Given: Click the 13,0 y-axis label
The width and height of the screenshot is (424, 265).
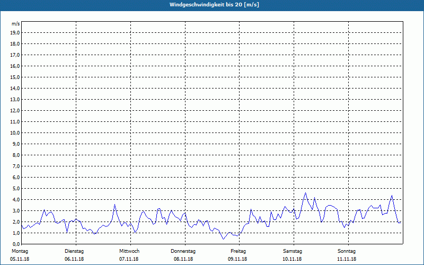Looking at the screenshot, I should [x=15, y=100].
